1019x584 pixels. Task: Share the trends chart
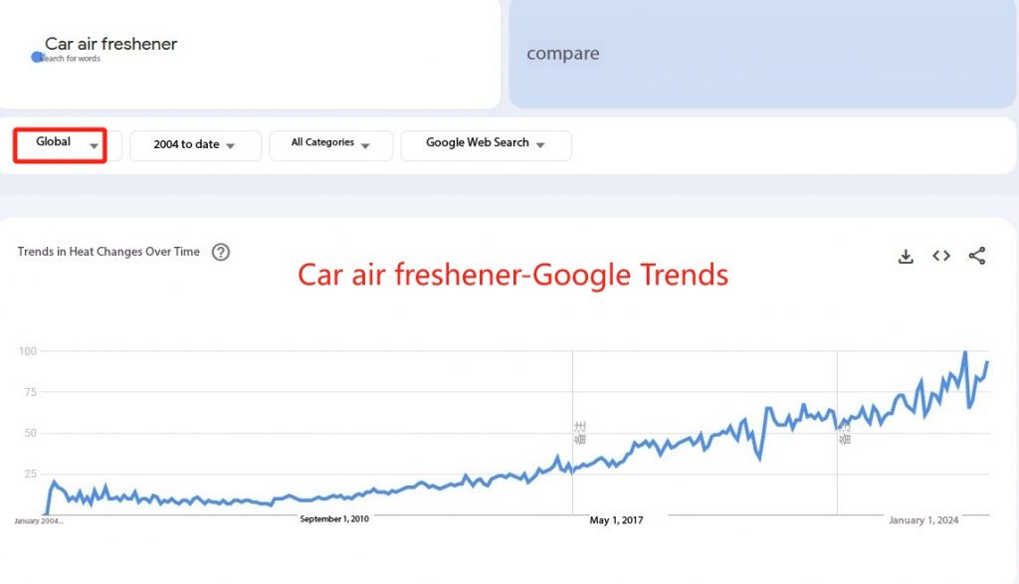point(977,256)
